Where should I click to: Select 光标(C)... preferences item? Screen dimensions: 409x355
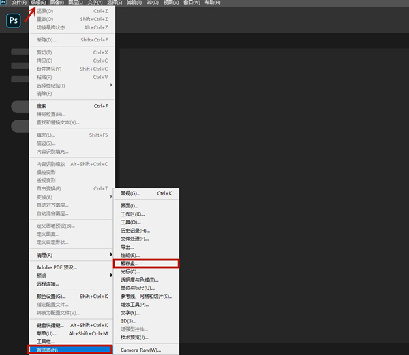(131, 271)
